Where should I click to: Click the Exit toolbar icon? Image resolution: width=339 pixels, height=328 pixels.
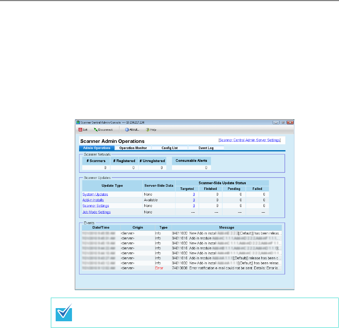tap(80, 130)
